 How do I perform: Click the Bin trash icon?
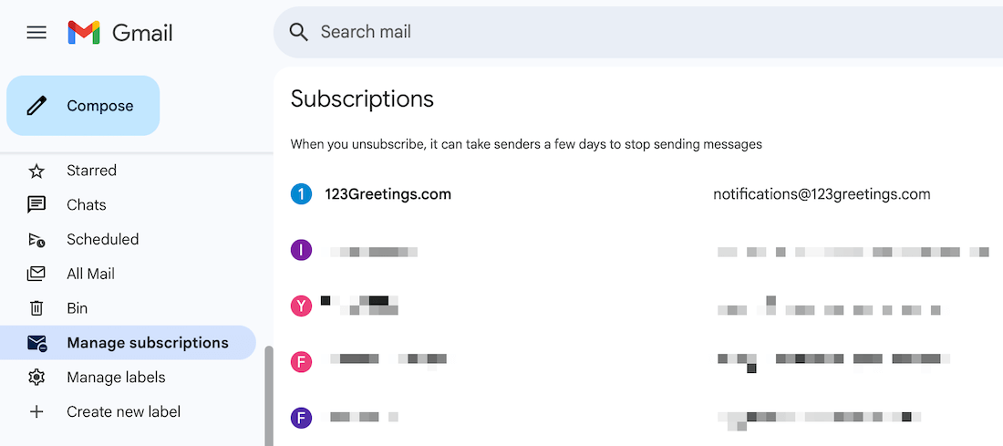coord(36,308)
